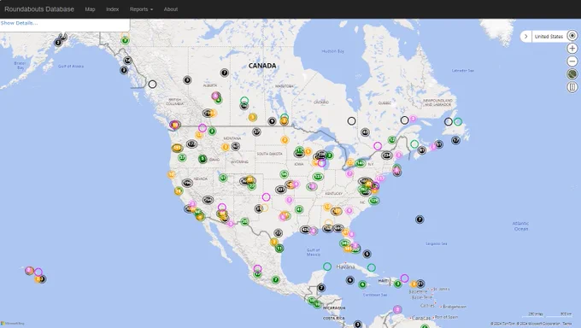Image resolution: width=581 pixels, height=328 pixels.
Task: Click the black marker in North Dakota
Action: point(257,132)
